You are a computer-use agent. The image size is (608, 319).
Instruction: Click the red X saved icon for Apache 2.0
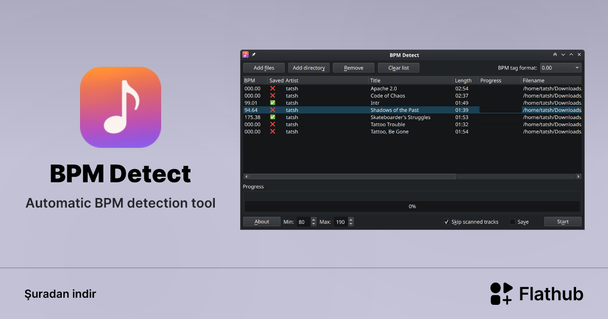(x=273, y=89)
